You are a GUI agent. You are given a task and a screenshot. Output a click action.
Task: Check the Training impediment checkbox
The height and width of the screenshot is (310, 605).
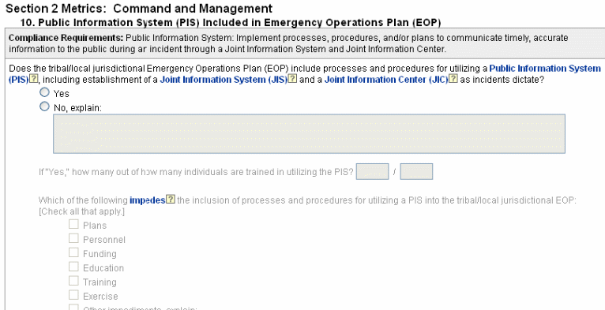coord(73,281)
